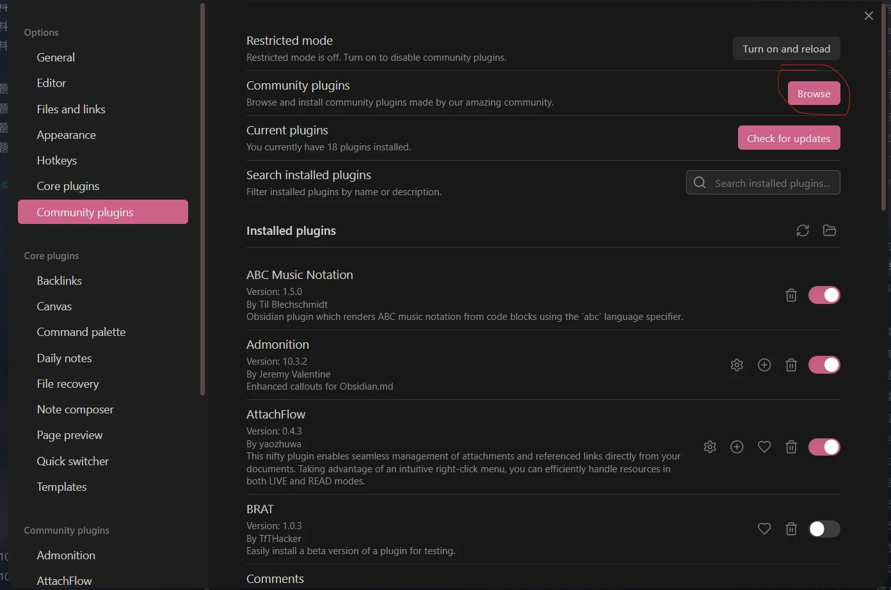Select Community plugins sidebar tab
The height and width of the screenshot is (590, 891).
click(103, 212)
